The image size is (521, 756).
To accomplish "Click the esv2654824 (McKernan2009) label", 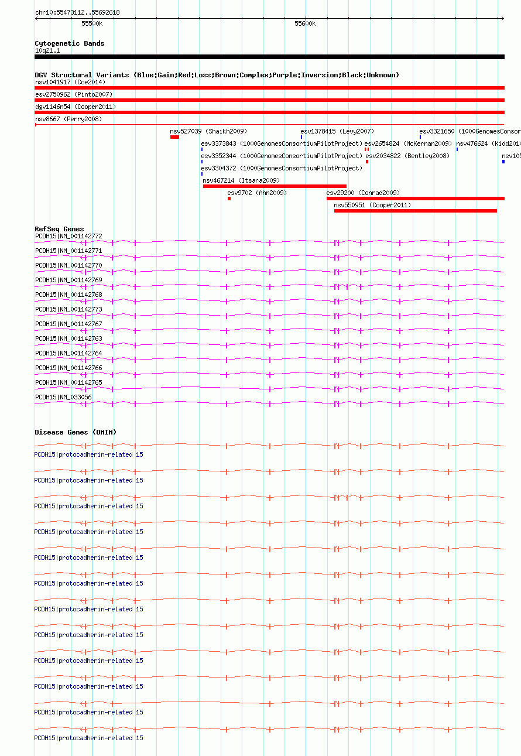I will pos(408,143).
